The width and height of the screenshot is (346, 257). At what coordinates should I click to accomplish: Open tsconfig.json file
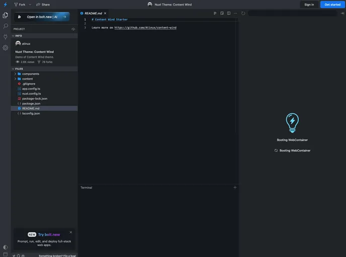(x=44, y=113)
